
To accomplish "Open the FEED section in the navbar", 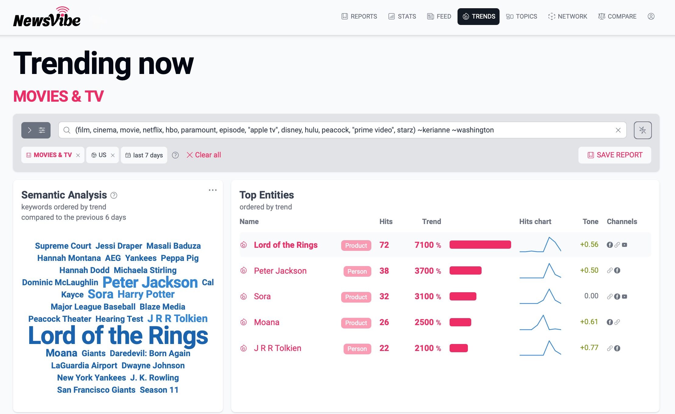I will 439,16.
